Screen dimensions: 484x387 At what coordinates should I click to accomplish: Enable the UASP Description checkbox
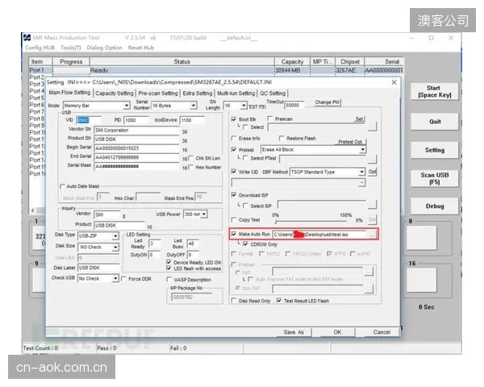click(169, 279)
